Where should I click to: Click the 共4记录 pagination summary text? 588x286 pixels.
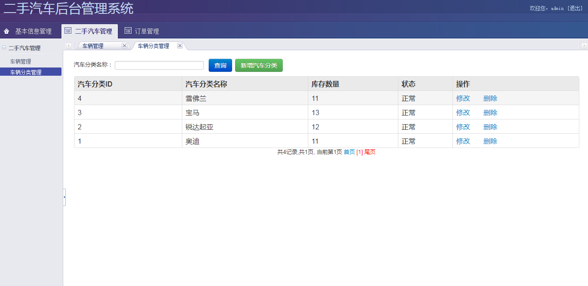pos(310,152)
